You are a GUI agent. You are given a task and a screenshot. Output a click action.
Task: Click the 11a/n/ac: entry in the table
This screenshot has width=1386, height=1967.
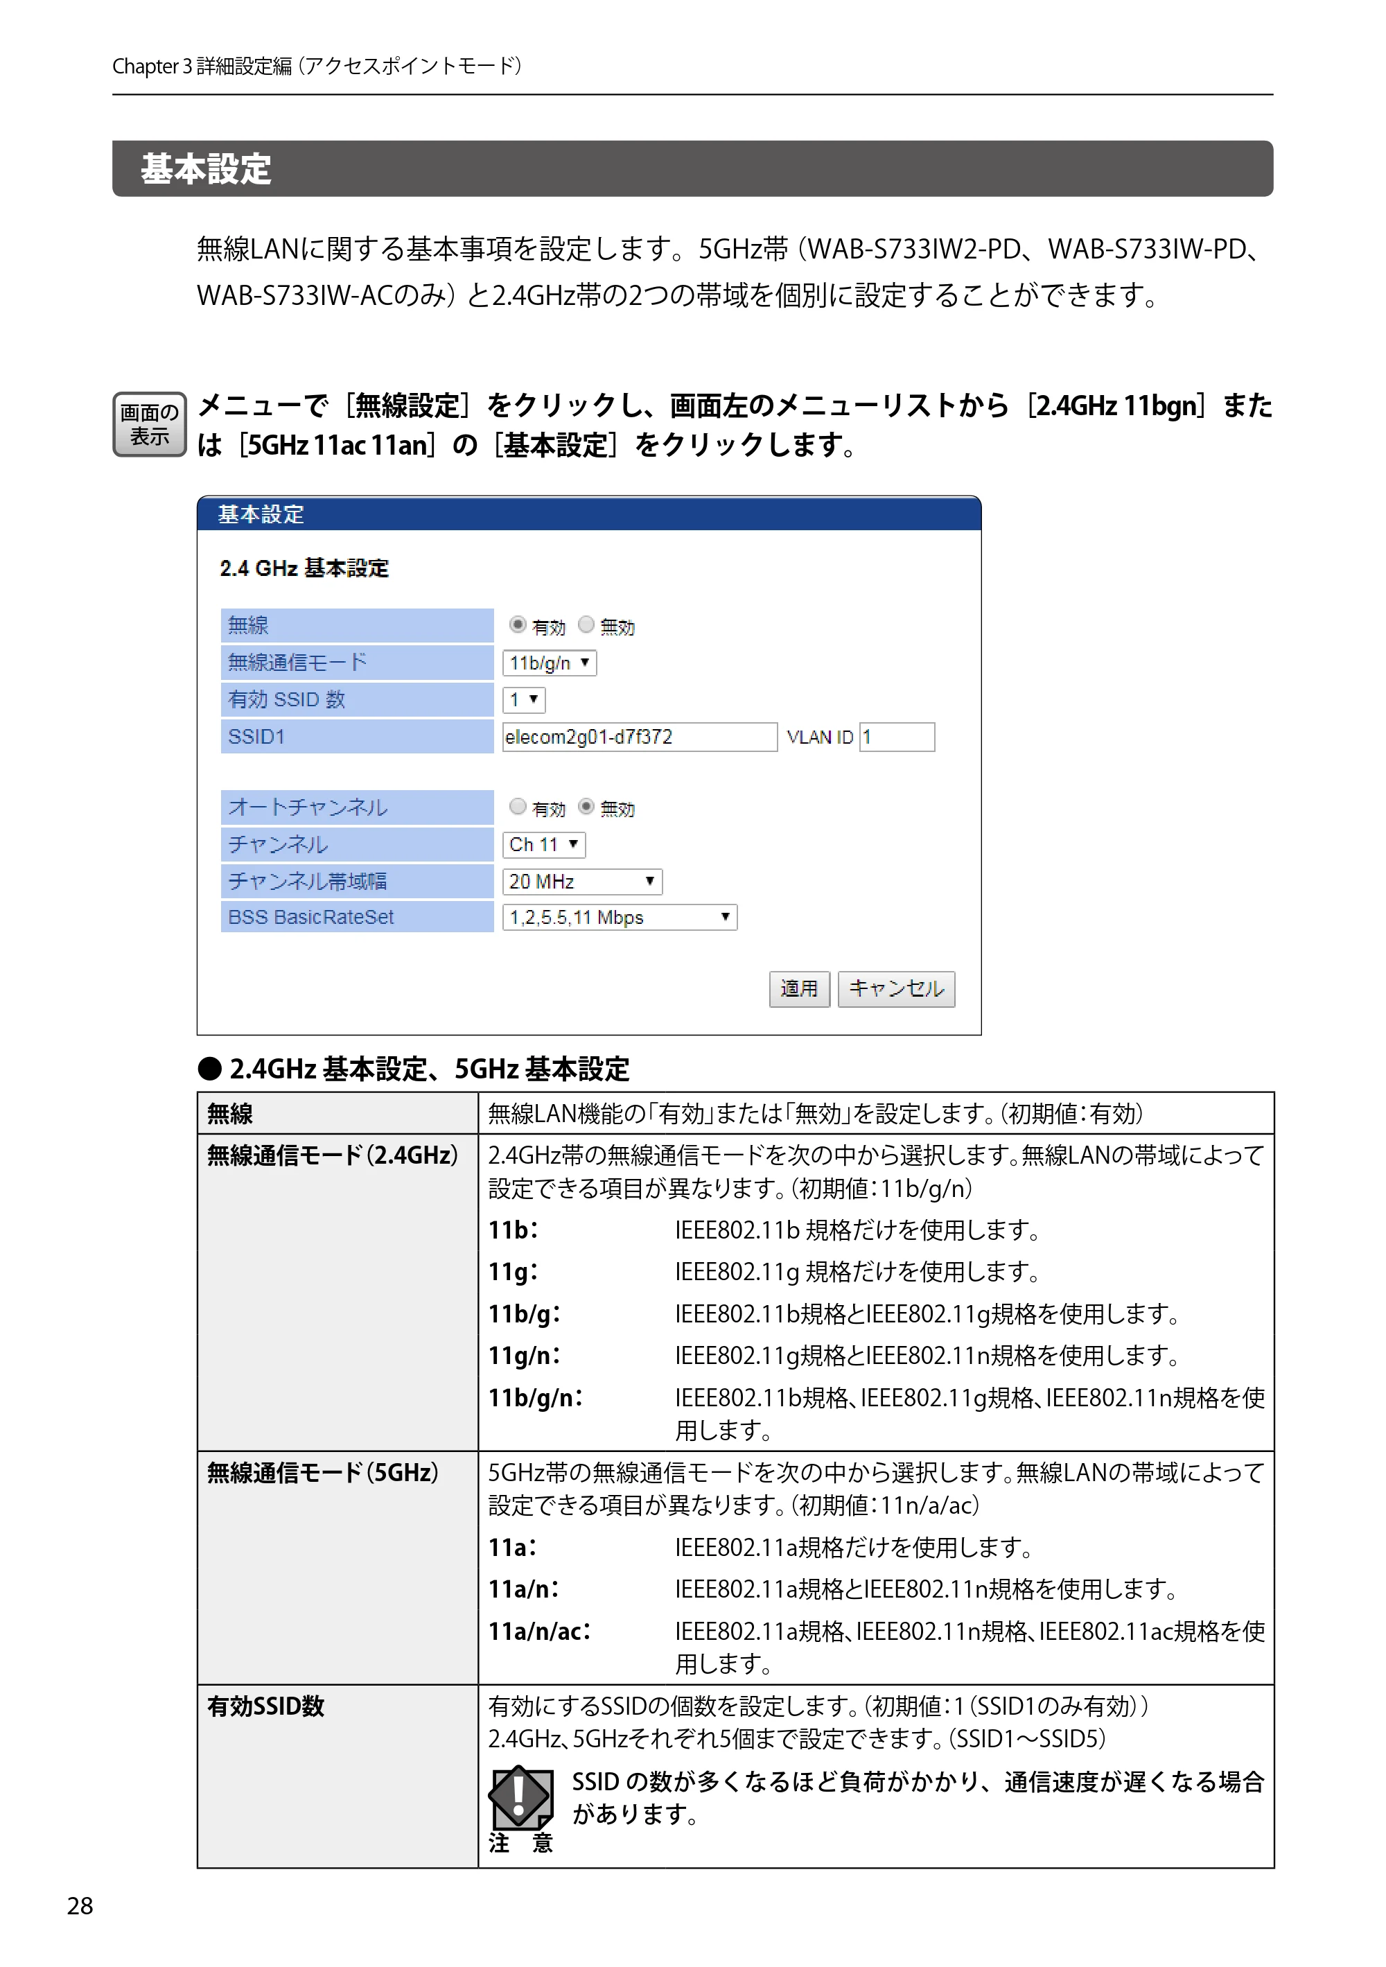coord(540,1631)
